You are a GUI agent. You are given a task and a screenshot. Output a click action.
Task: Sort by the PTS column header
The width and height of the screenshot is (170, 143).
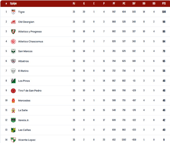point(164,4)
